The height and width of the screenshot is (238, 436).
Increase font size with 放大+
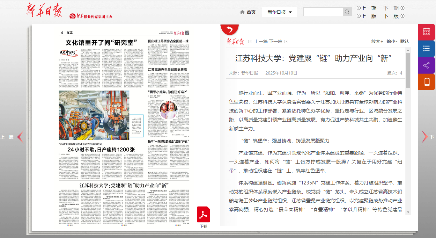pyautogui.click(x=377, y=41)
